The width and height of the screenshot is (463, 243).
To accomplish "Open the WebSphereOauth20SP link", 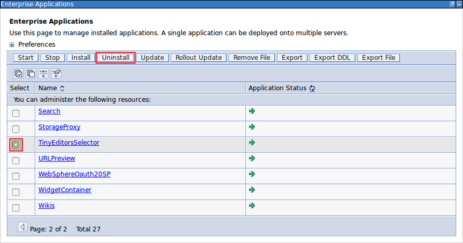I will pyautogui.click(x=74, y=174).
